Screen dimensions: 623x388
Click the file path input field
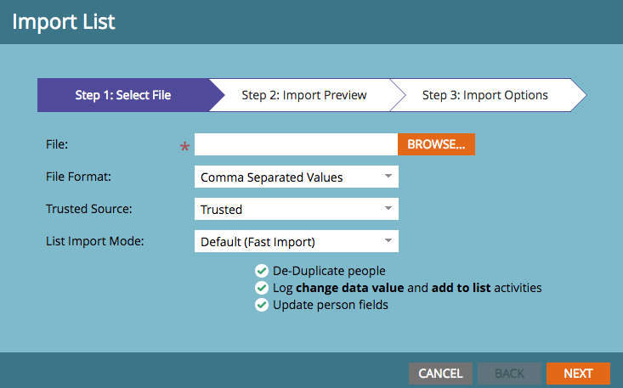296,144
